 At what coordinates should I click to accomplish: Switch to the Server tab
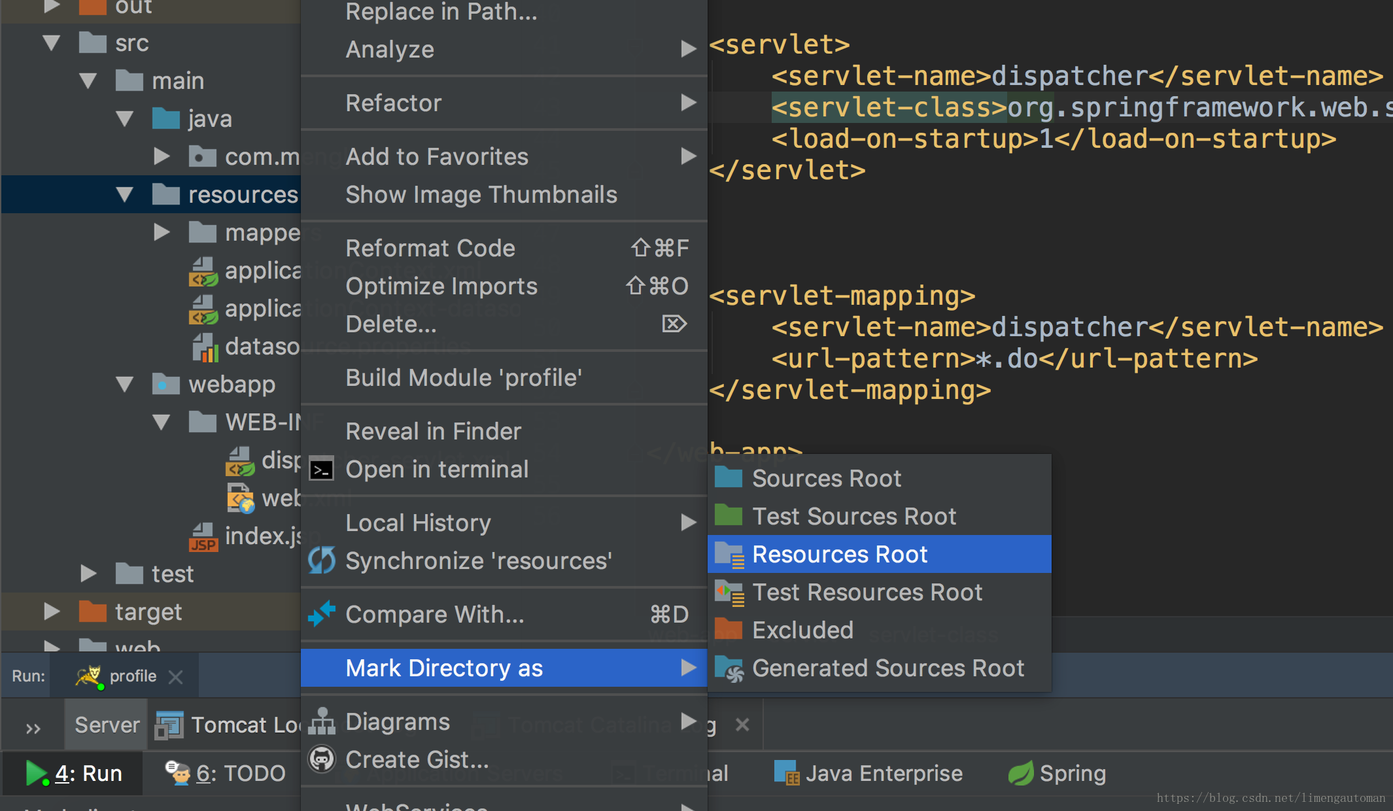pyautogui.click(x=107, y=725)
